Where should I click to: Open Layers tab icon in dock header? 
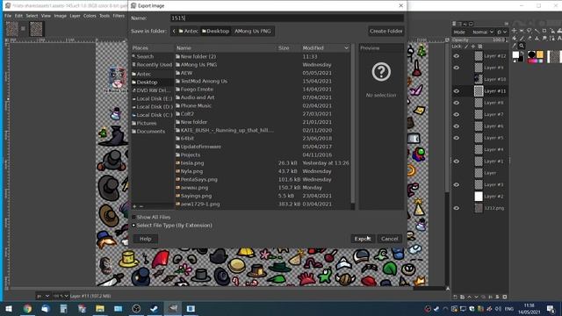pyautogui.click(x=454, y=24)
